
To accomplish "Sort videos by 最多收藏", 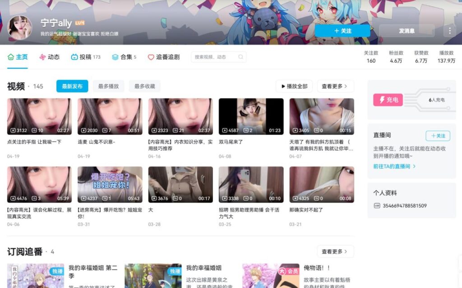I will point(144,86).
